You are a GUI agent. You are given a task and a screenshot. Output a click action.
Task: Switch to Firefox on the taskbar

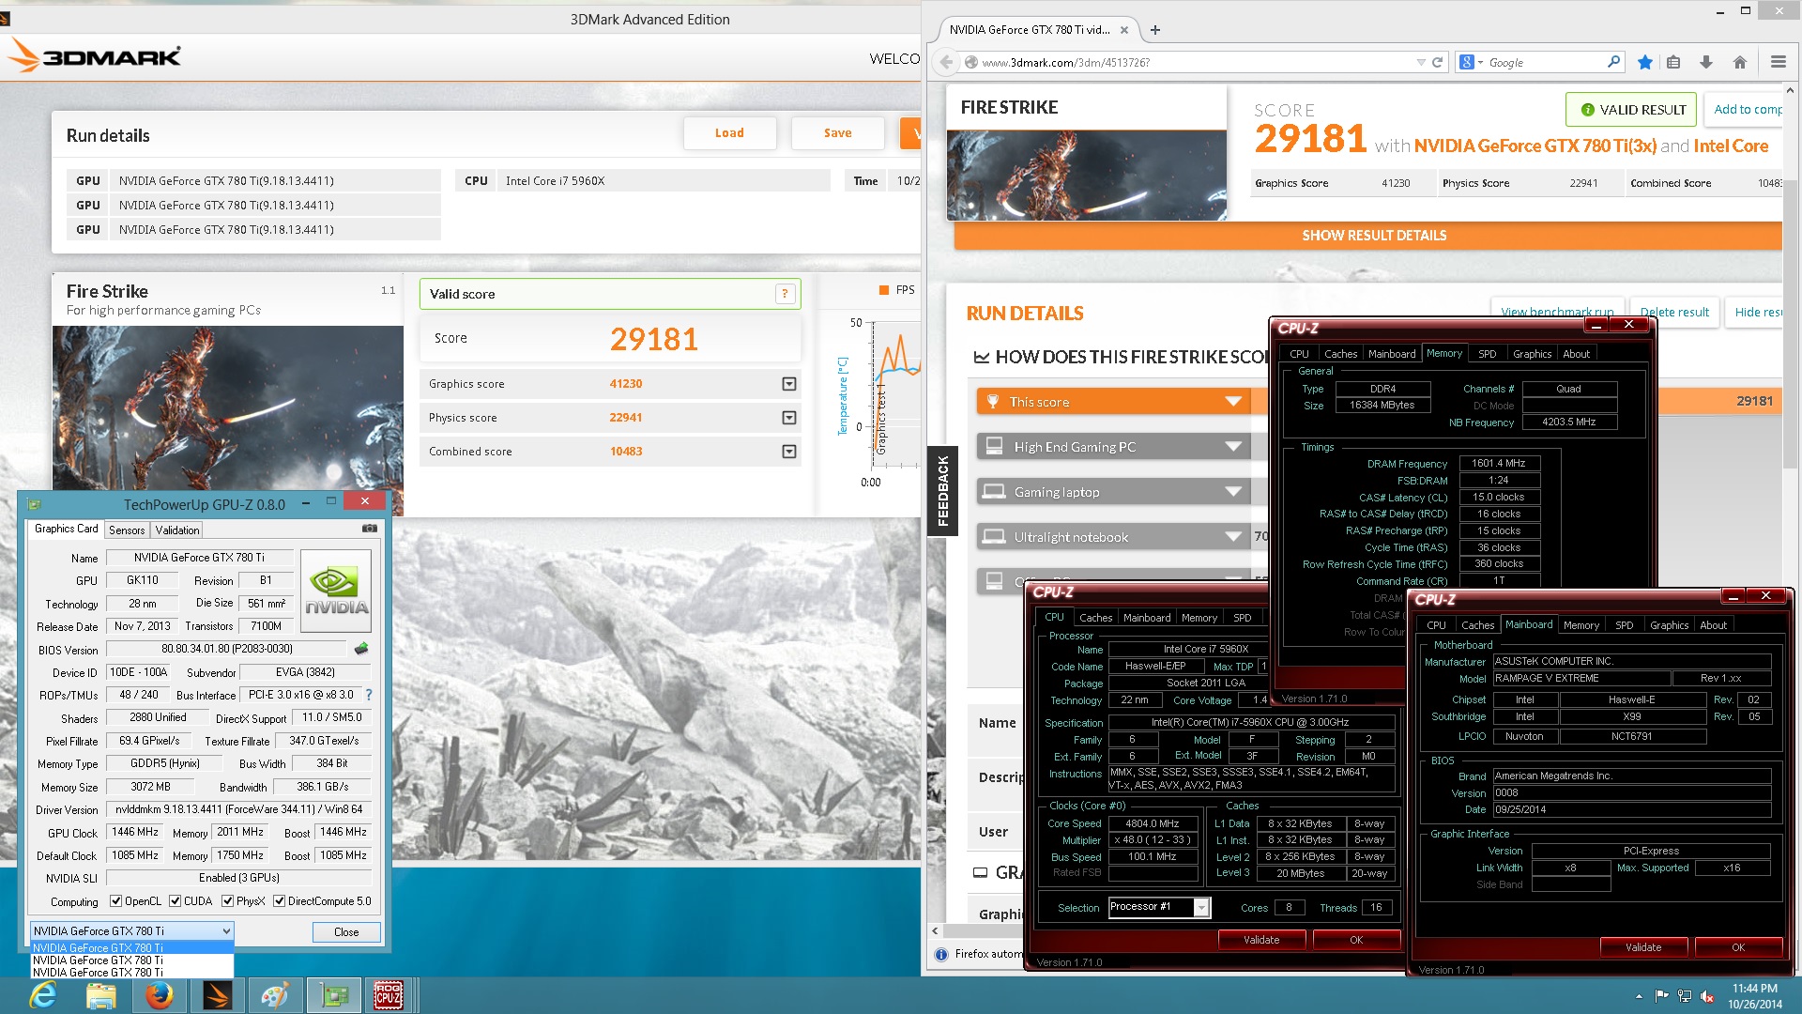(x=160, y=995)
